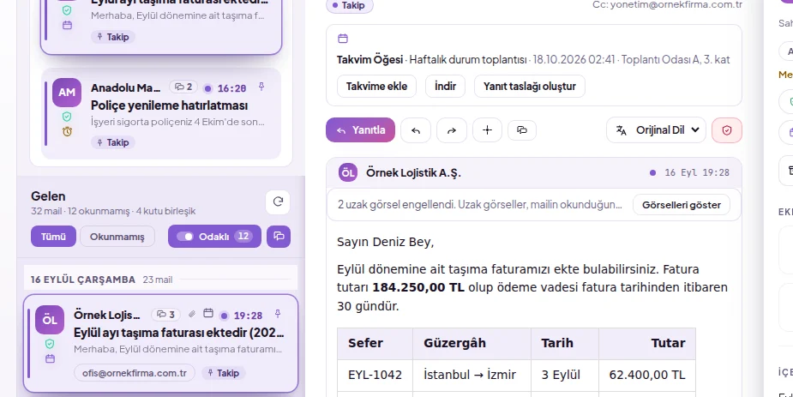This screenshot has width=793, height=397.
Task: Click the ÖL avatar in the message header
Action: click(348, 172)
